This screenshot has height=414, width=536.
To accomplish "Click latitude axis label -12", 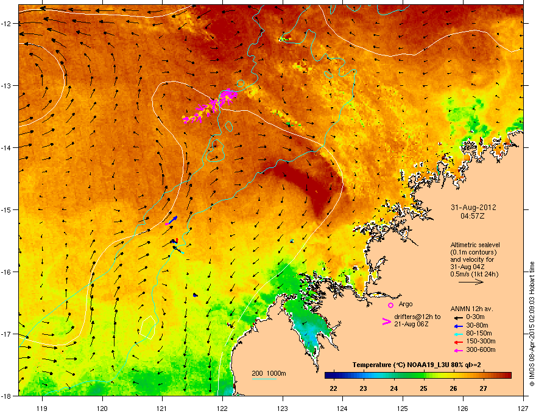I will [6, 24].
